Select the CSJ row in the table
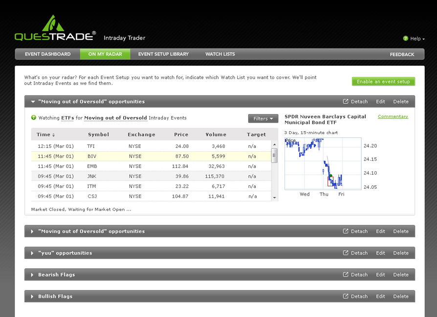The height and width of the screenshot is (317, 437). pos(151,196)
